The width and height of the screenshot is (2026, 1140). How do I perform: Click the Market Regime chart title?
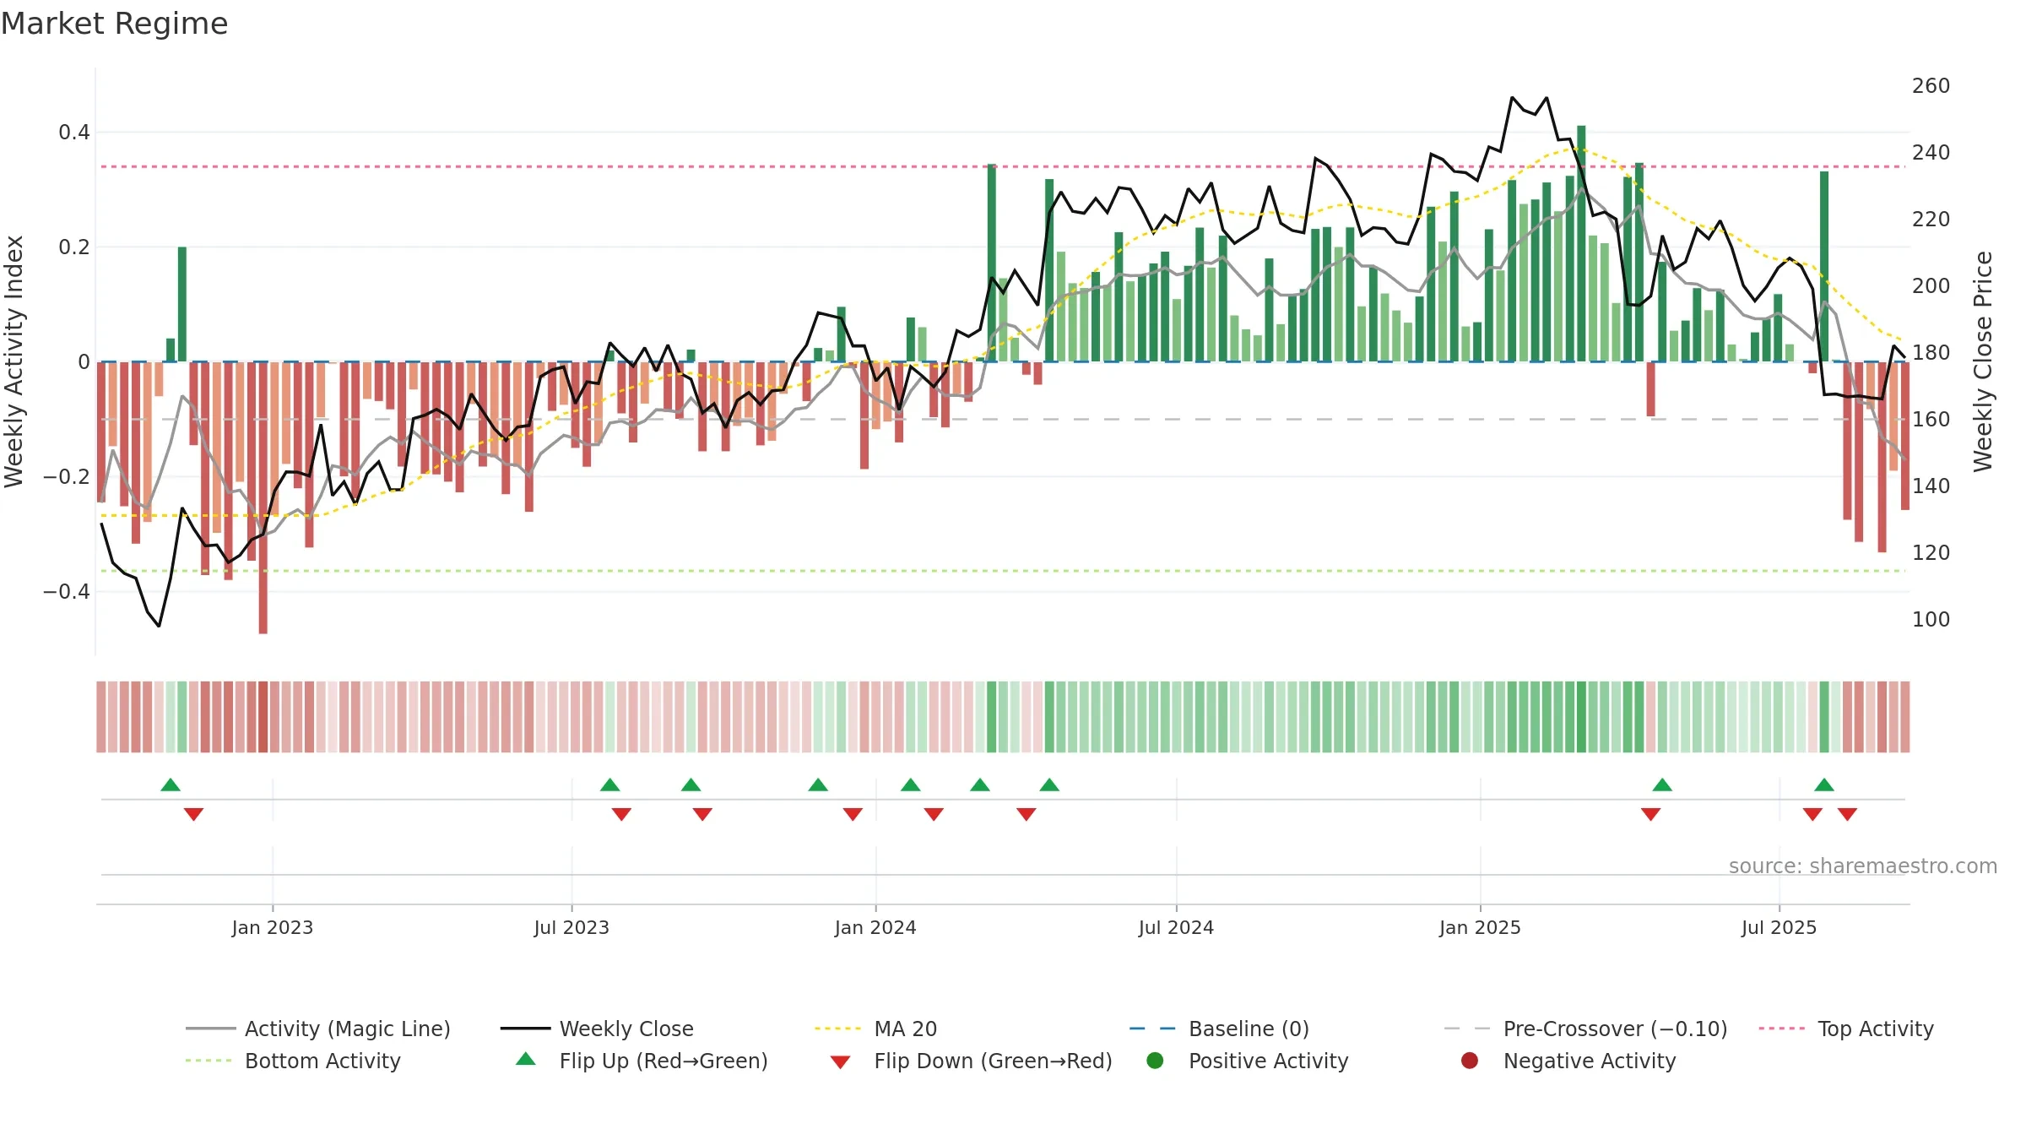click(x=114, y=24)
